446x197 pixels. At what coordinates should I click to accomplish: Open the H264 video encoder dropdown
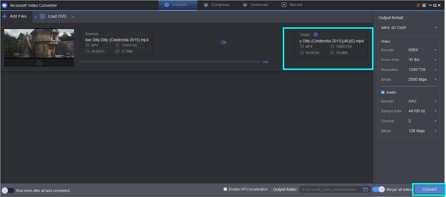tap(422, 50)
